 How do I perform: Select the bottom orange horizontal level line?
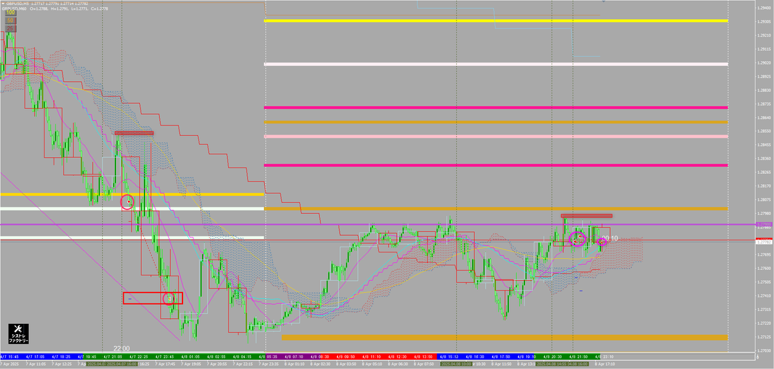pos(504,337)
